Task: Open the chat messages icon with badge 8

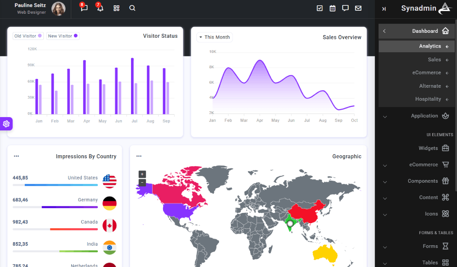Action: (x=84, y=8)
